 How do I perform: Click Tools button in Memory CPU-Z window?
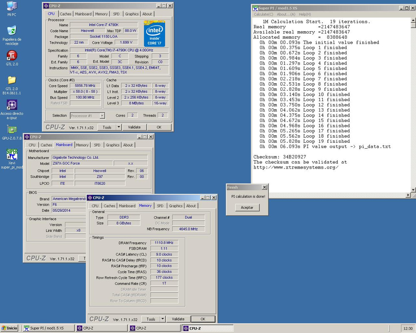[151, 319]
